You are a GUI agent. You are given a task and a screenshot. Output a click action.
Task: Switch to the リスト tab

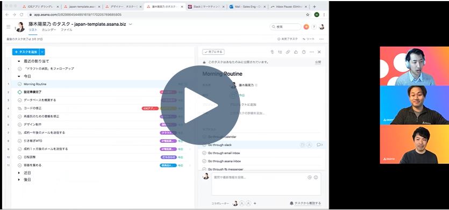point(33,30)
